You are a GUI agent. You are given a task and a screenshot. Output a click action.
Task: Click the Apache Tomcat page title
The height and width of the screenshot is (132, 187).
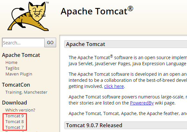click(97, 11)
